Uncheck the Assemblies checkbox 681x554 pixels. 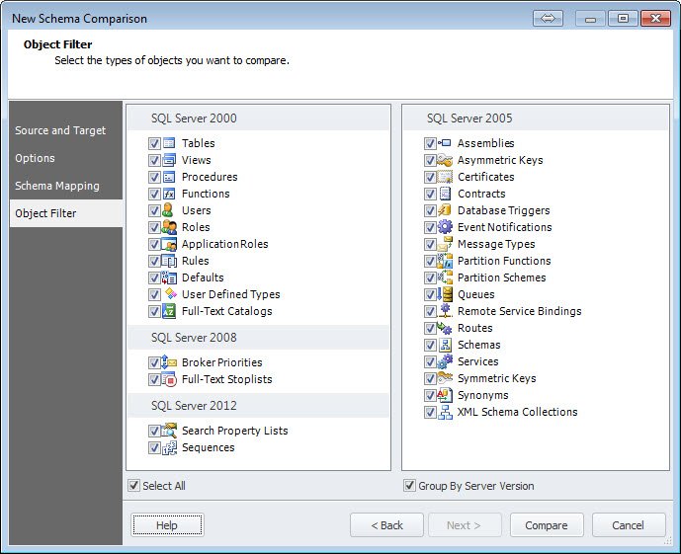click(x=430, y=143)
